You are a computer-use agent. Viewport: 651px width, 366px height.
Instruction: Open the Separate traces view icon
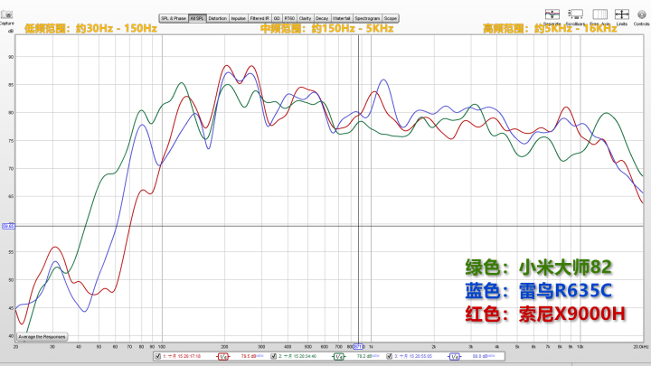[552, 14]
